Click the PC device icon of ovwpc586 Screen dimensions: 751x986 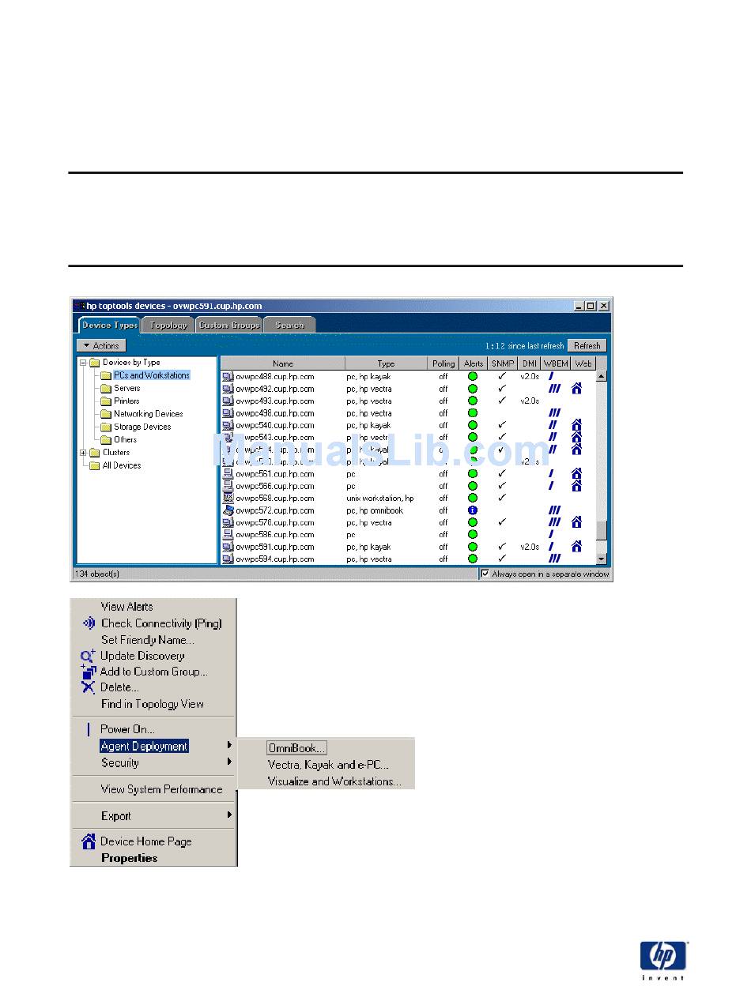click(228, 535)
